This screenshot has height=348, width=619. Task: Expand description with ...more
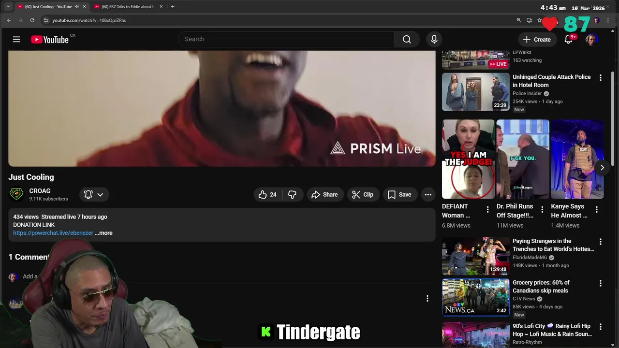tap(103, 233)
